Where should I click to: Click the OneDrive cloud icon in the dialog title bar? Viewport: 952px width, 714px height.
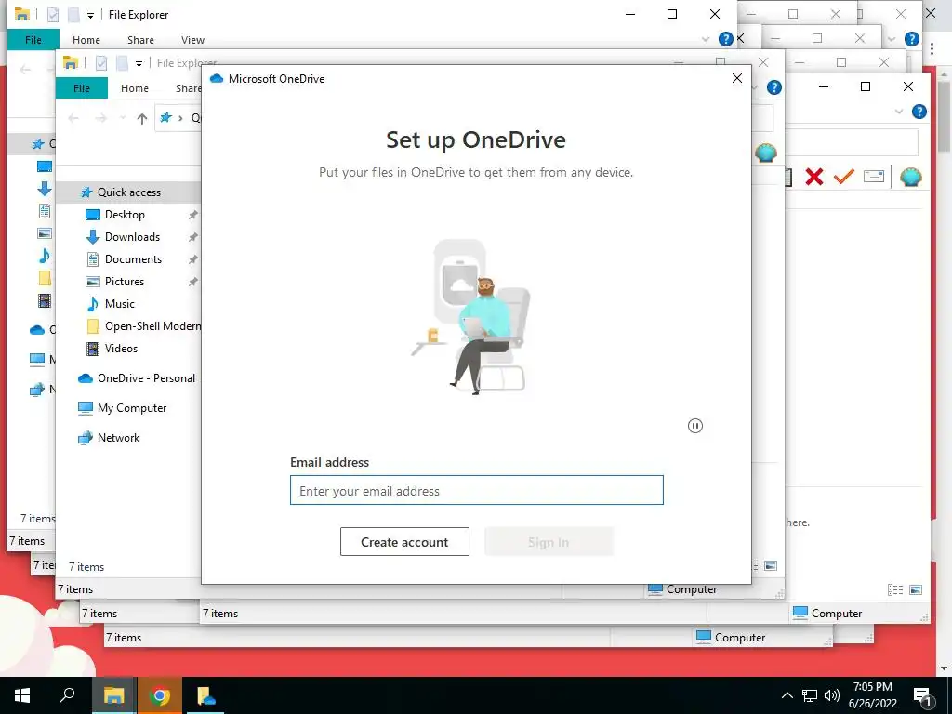[x=217, y=78]
